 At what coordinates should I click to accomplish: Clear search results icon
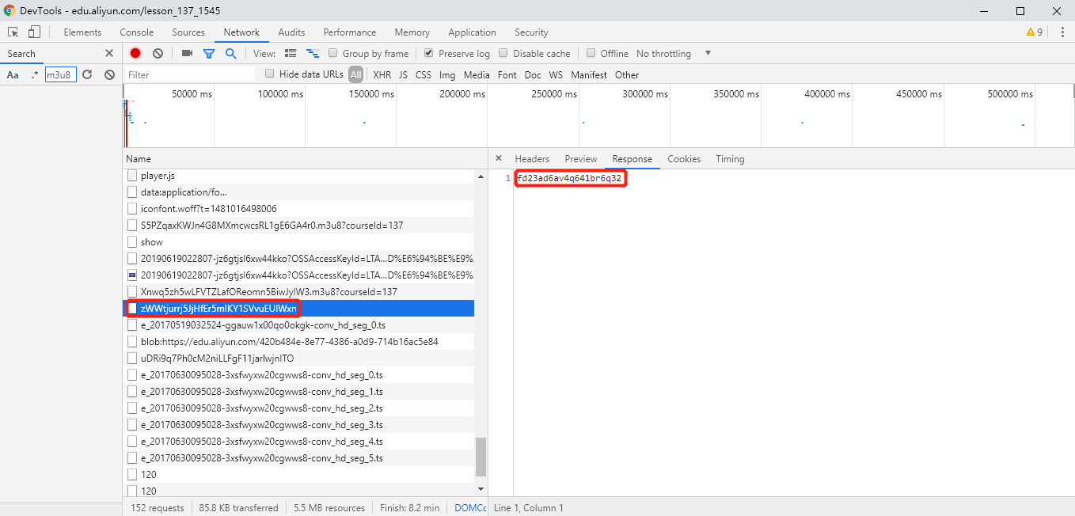109,74
